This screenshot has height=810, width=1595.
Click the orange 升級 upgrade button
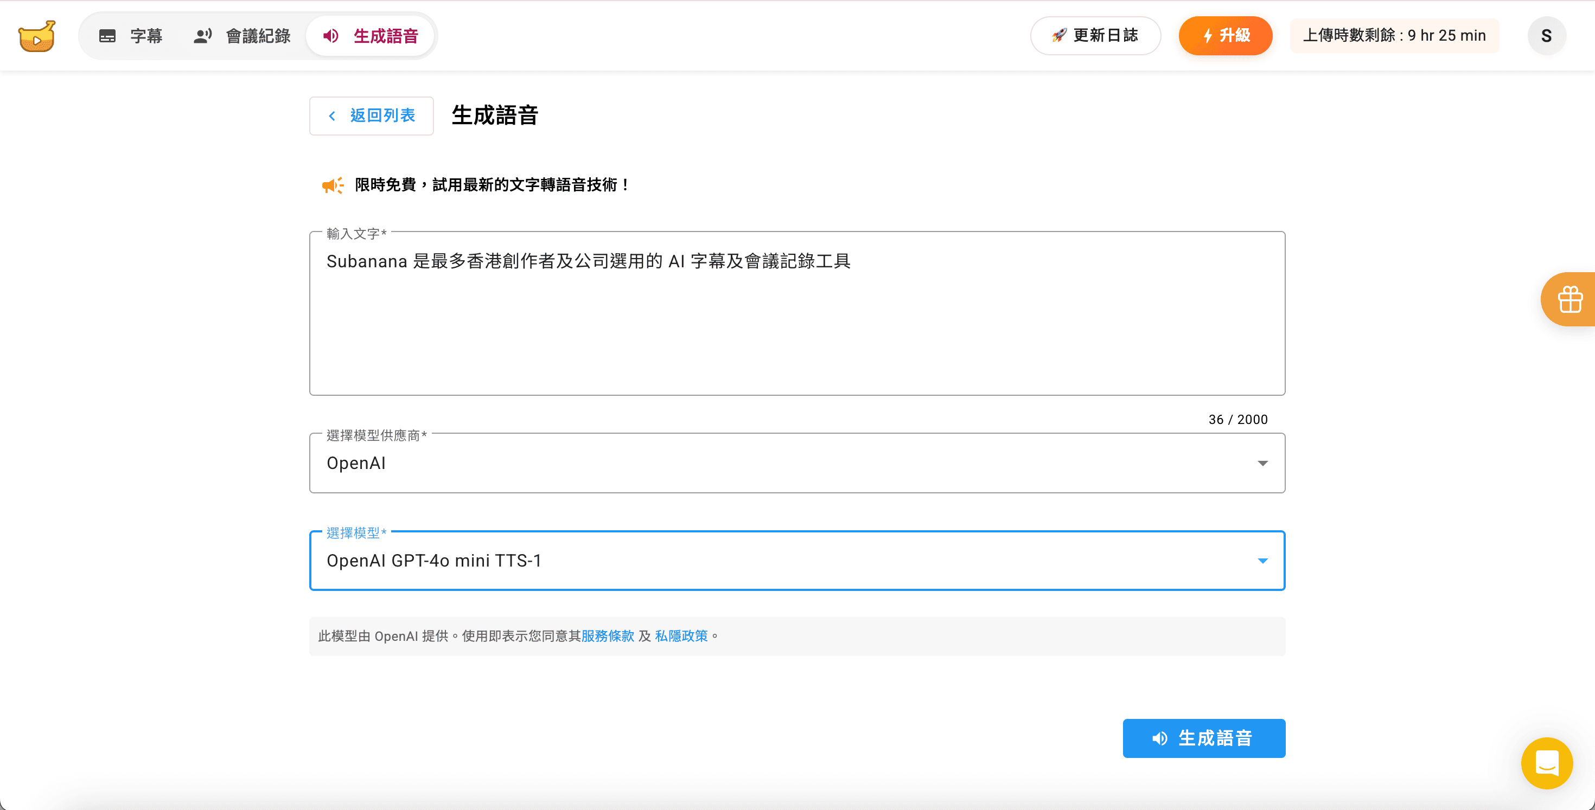[1226, 36]
